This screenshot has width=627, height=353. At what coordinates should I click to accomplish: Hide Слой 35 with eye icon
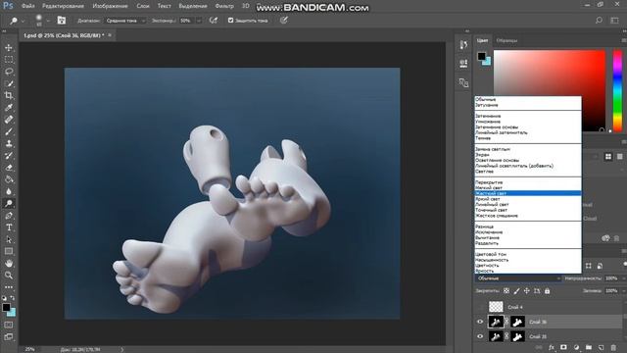pyautogui.click(x=480, y=336)
